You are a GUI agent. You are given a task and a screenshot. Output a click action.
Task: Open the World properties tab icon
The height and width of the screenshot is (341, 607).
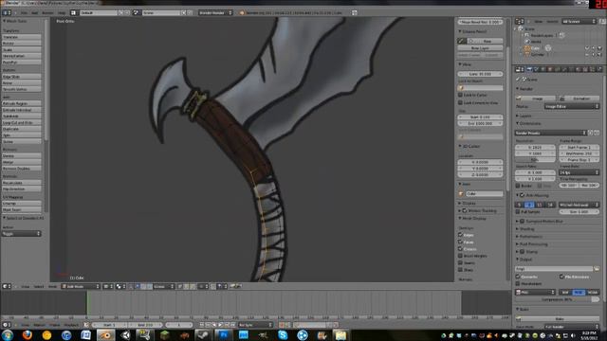[x=543, y=69]
